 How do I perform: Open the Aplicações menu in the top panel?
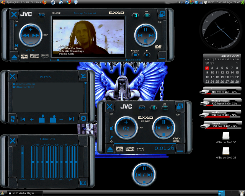pyautogui.click(x=13, y=2)
